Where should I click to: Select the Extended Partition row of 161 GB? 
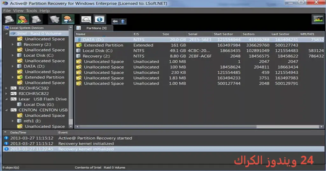click(x=199, y=45)
